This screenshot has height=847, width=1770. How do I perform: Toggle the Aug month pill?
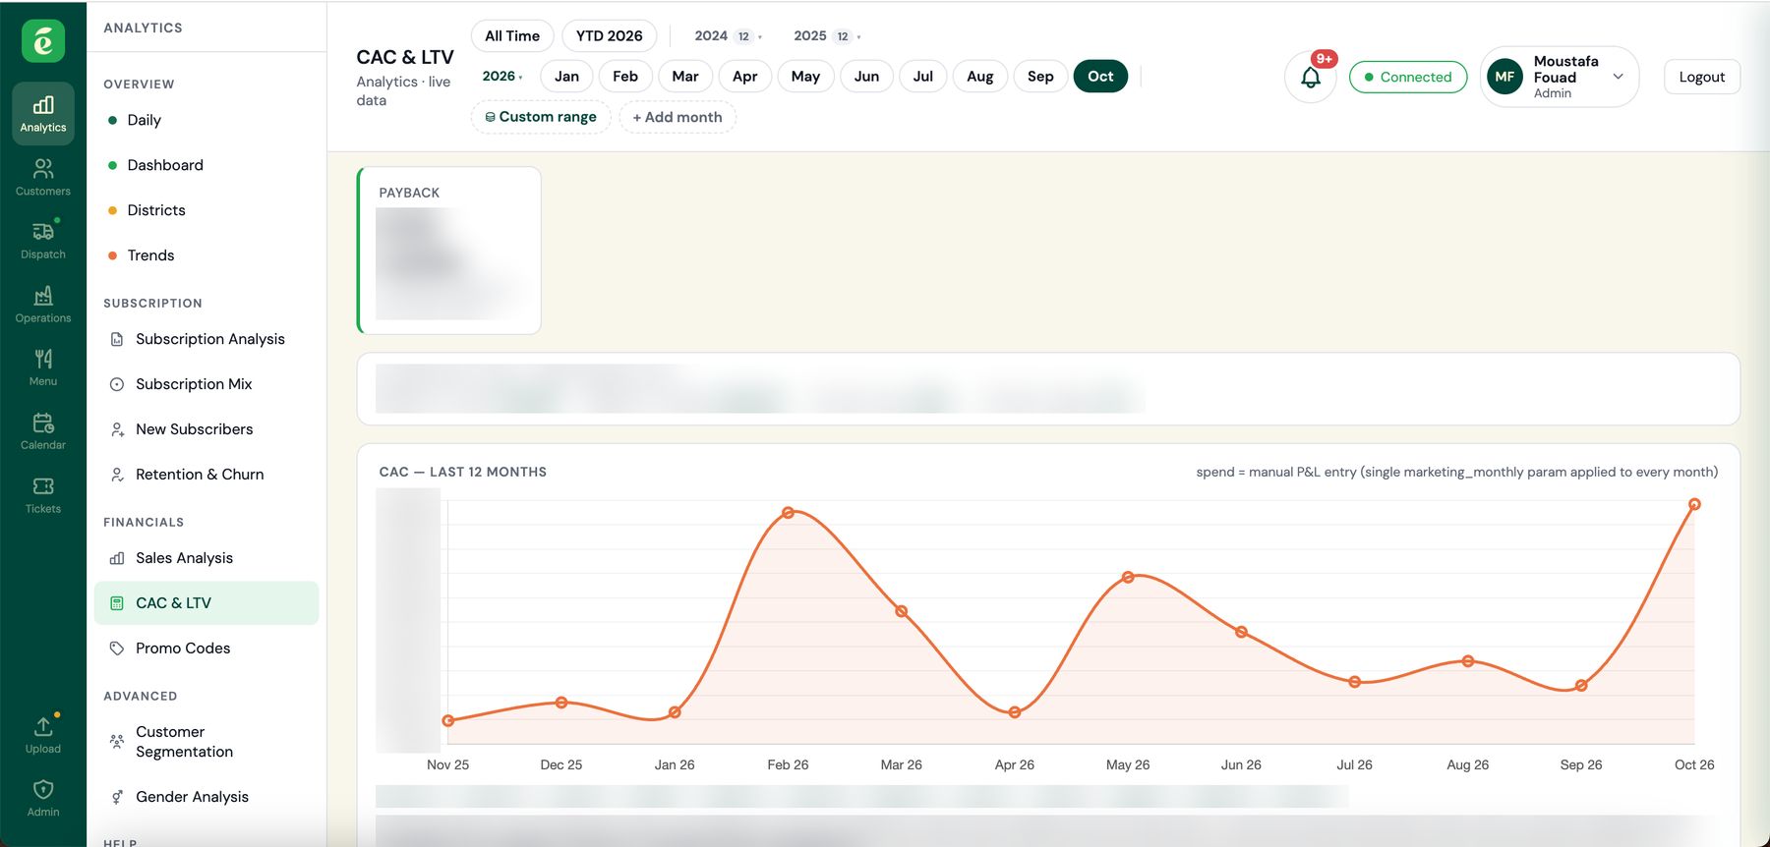tap(980, 77)
